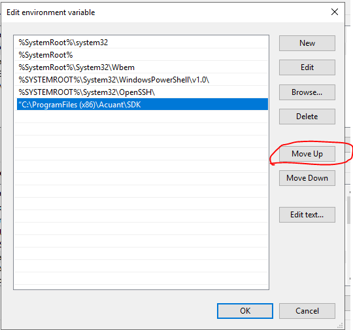353x330 pixels.
Task: Open the Edit text... view
Action: [x=307, y=215]
